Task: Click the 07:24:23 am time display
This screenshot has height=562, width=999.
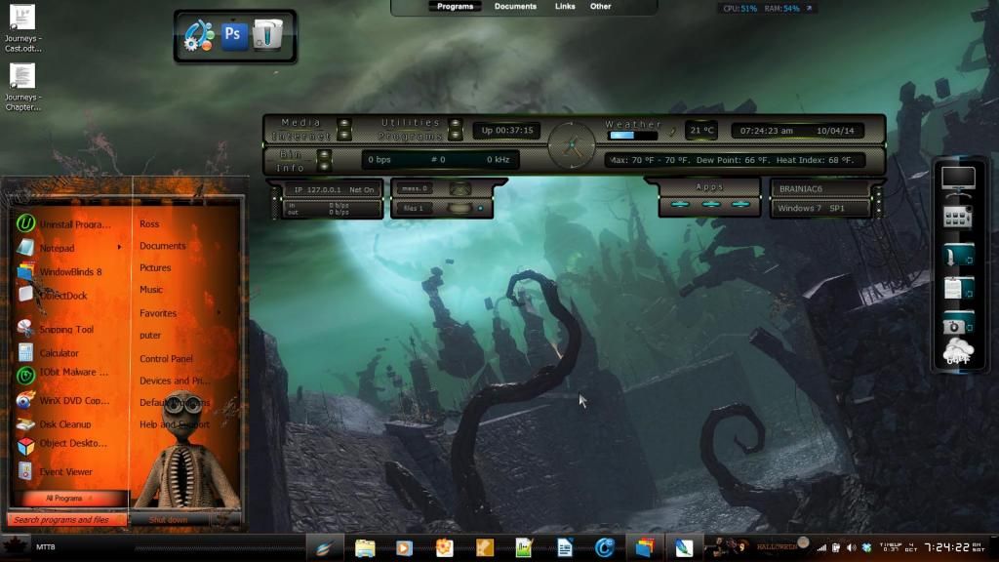Action: pos(767,131)
